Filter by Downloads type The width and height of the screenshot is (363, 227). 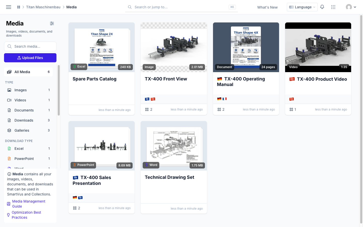tap(28, 120)
